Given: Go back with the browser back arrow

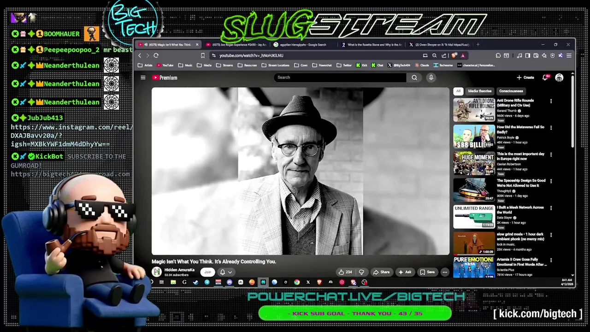Looking at the screenshot, I should (140, 55).
